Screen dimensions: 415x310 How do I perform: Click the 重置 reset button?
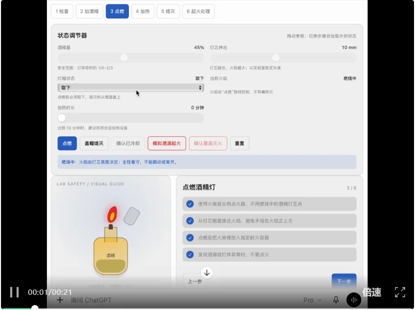pos(240,143)
